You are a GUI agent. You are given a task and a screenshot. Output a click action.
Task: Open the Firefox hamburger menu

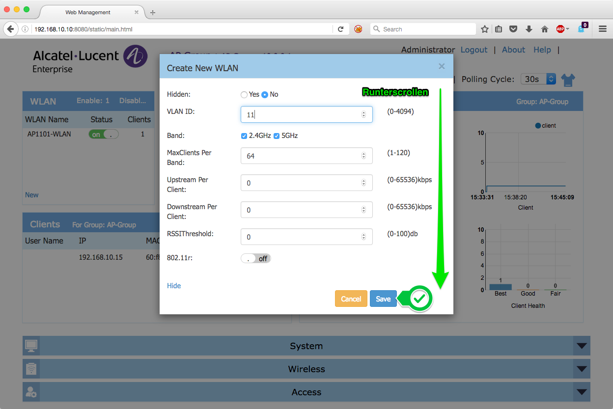tap(603, 29)
